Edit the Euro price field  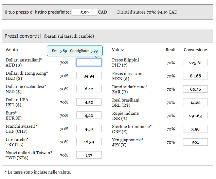point(89,115)
